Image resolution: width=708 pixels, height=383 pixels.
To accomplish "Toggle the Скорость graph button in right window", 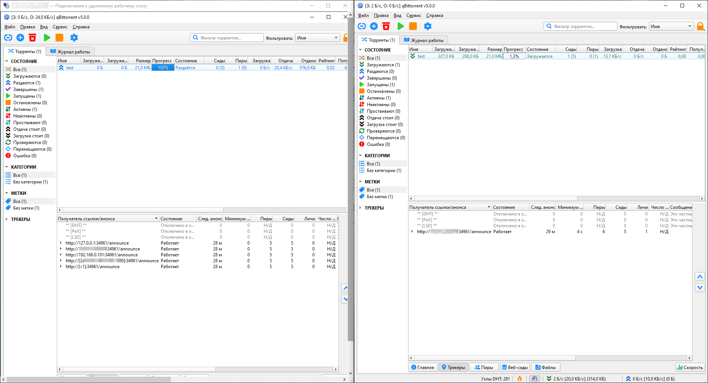I will pyautogui.click(x=690, y=367).
